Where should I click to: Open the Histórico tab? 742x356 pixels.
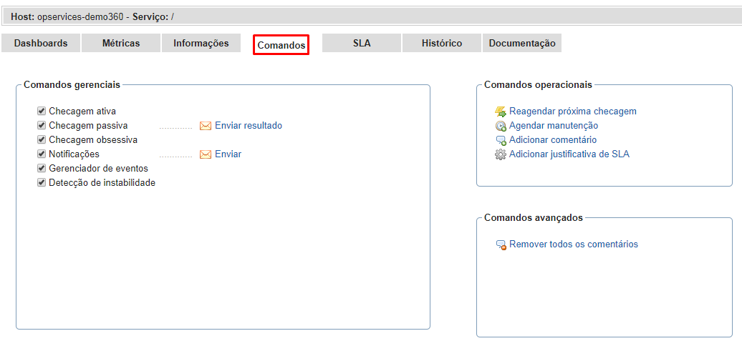point(442,43)
